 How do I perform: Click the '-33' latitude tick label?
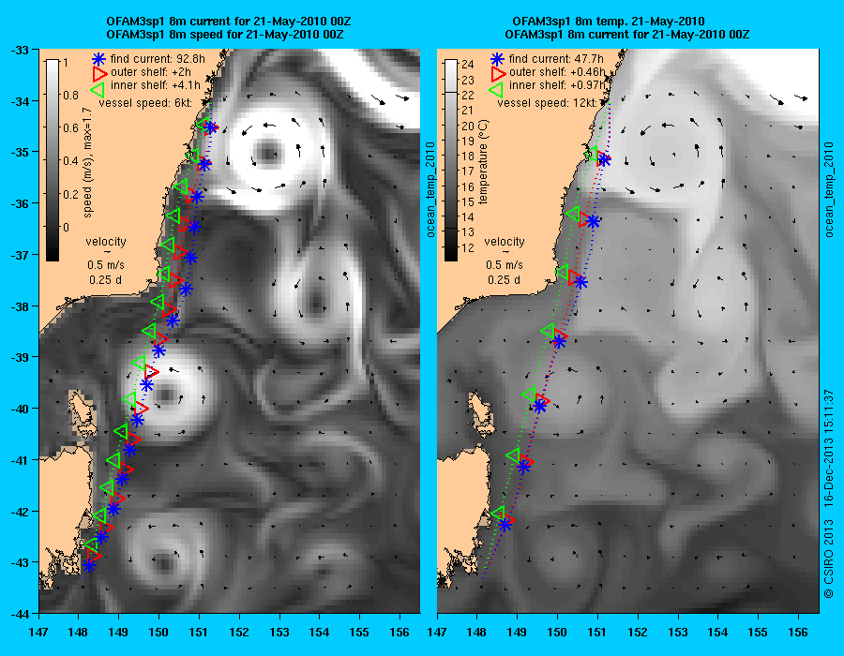20,50
